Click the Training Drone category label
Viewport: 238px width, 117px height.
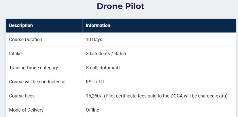(33, 68)
